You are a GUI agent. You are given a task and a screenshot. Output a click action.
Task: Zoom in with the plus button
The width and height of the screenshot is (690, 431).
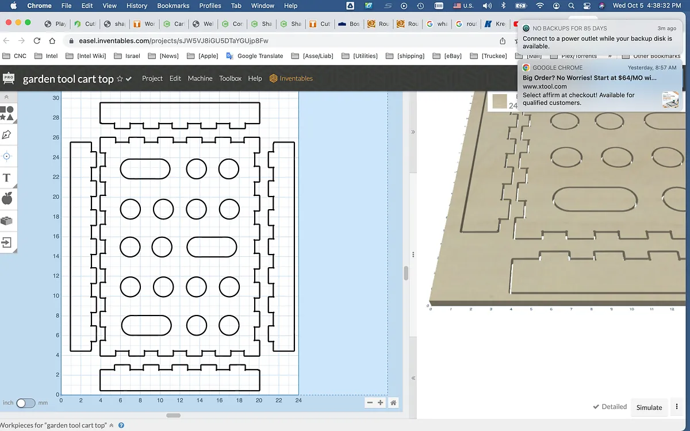point(381,403)
